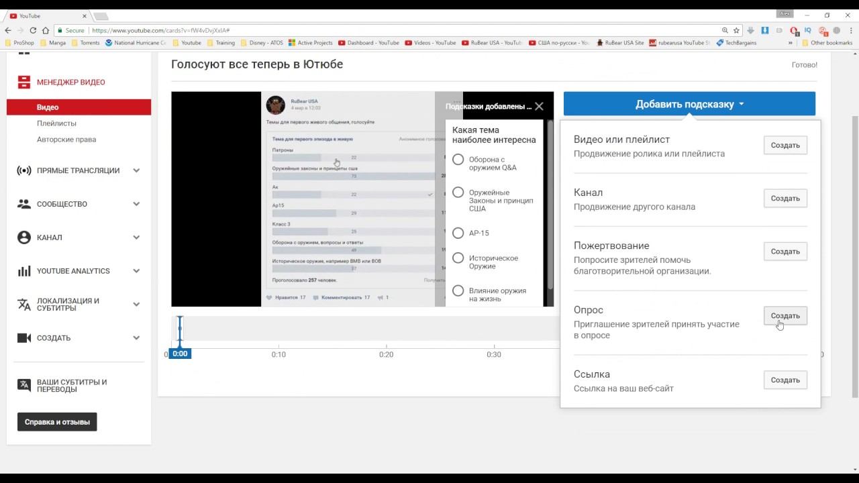The image size is (859, 483).
Task: Open Ваши субтитры и переводы
Action: pos(72,386)
